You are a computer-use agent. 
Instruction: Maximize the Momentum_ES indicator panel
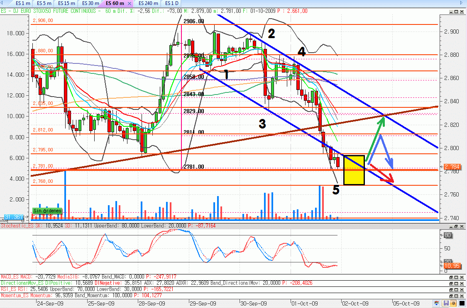[x=456, y=296]
